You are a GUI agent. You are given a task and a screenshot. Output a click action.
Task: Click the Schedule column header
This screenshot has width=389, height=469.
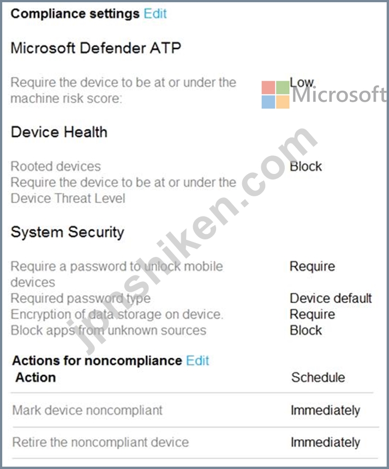click(318, 377)
